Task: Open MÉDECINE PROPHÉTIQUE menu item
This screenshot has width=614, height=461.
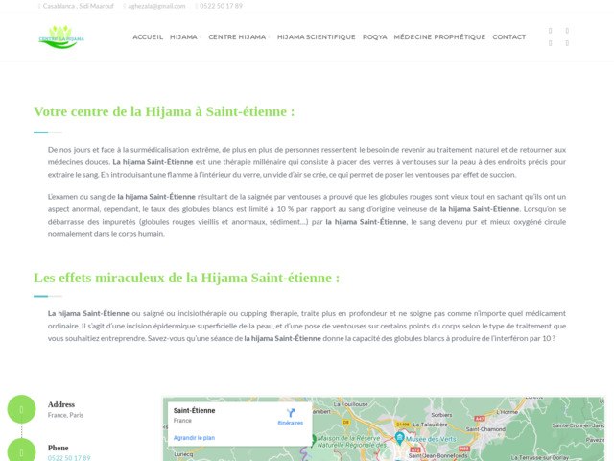Action: tap(439, 36)
